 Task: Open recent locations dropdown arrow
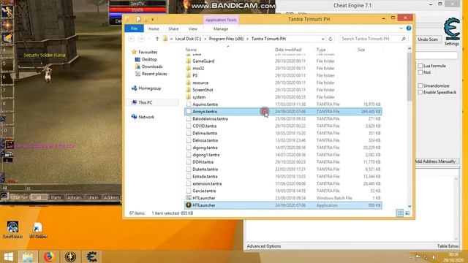tap(149, 39)
